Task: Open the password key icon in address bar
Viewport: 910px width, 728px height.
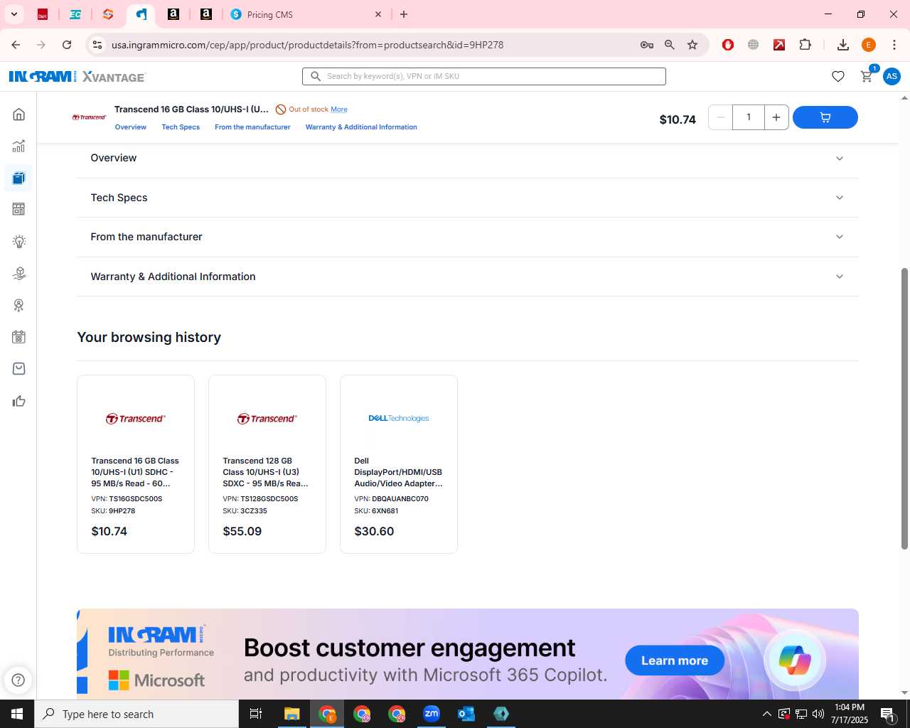Action: (x=647, y=45)
